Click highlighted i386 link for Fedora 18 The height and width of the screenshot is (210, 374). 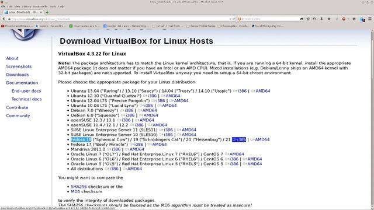(x=239, y=139)
